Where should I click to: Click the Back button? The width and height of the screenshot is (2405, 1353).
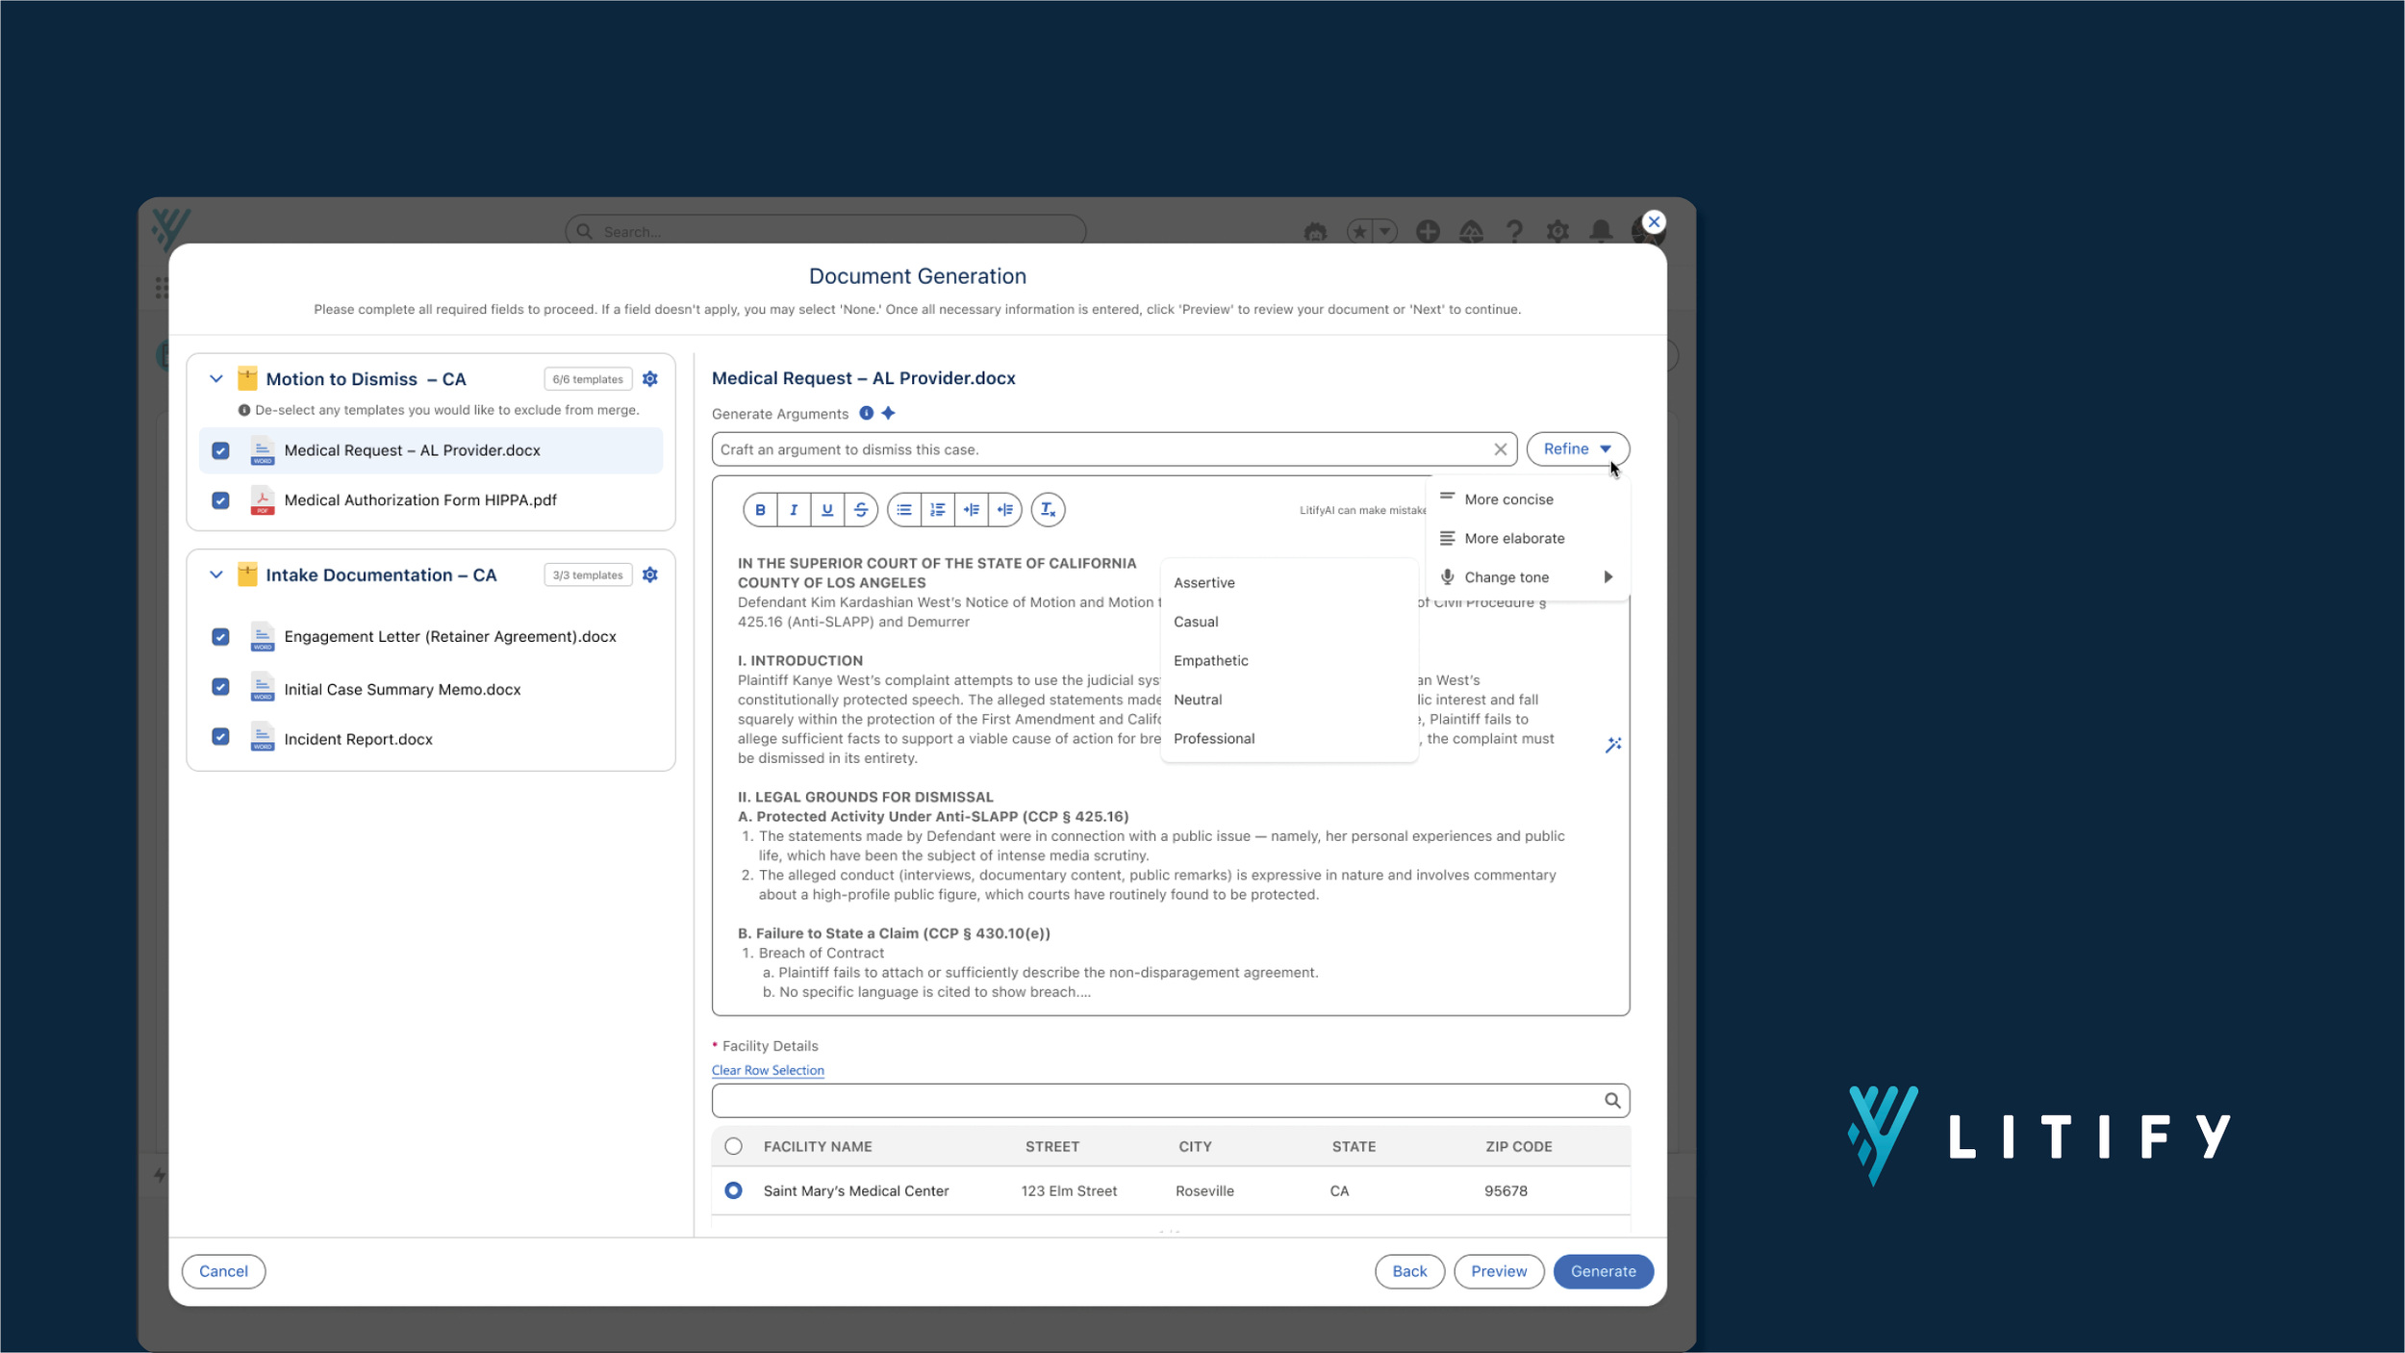coord(1409,1271)
